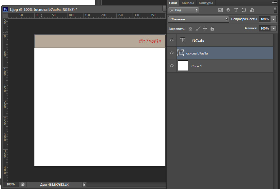
Task: Open the Заливка slider dropdown arrow
Action: pos(273,29)
